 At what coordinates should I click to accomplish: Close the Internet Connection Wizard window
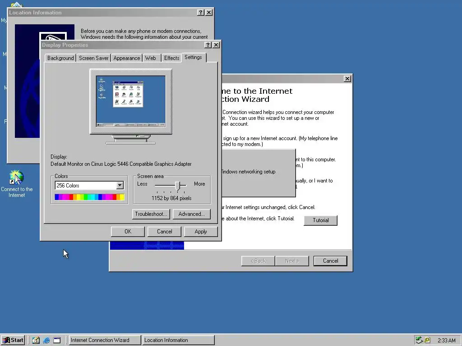point(347,78)
